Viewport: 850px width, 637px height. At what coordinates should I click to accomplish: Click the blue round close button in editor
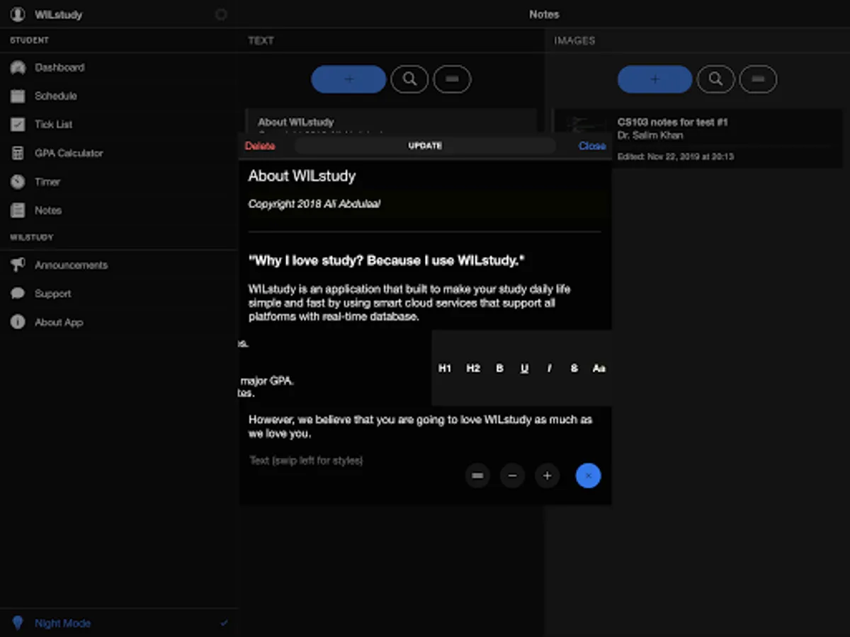[x=588, y=476]
